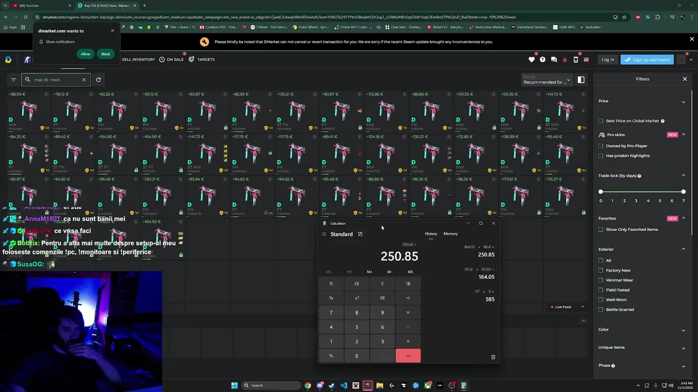Refresh item list with the reload icon
The height and width of the screenshot is (392, 698).
coord(98,79)
